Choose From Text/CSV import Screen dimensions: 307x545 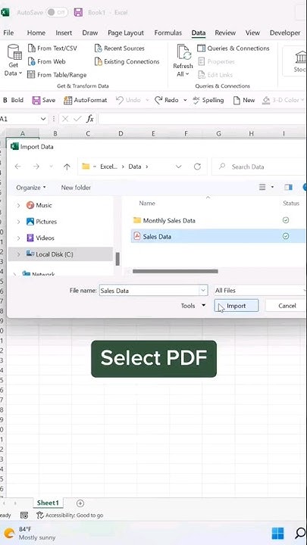pos(52,48)
